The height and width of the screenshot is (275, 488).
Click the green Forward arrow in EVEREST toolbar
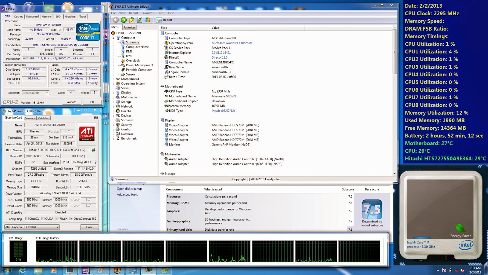click(124, 20)
